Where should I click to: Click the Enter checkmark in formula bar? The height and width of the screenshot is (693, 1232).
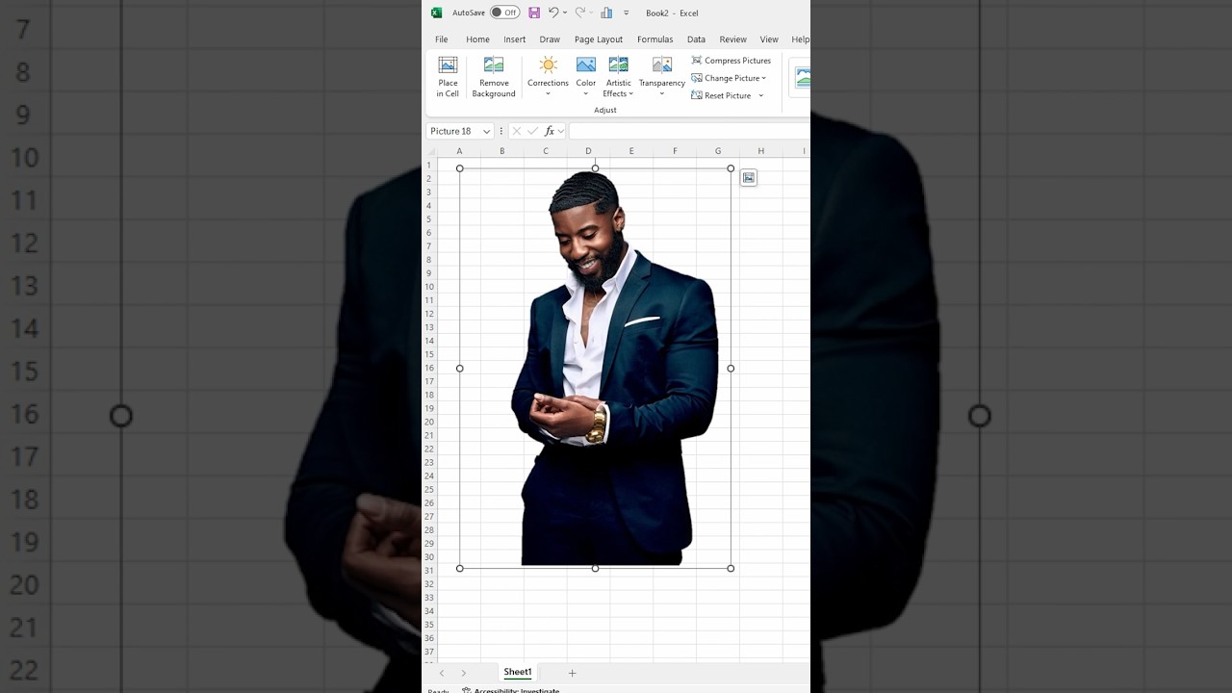[x=532, y=131]
